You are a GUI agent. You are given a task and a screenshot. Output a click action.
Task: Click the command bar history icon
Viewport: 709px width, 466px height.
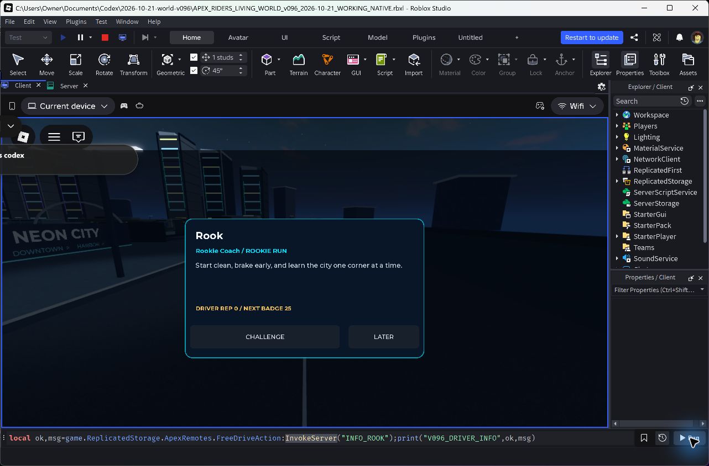tap(663, 438)
